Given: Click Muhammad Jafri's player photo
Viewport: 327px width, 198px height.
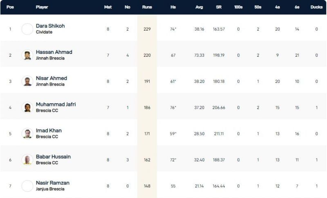Looking at the screenshot, I should pyautogui.click(x=27, y=107).
